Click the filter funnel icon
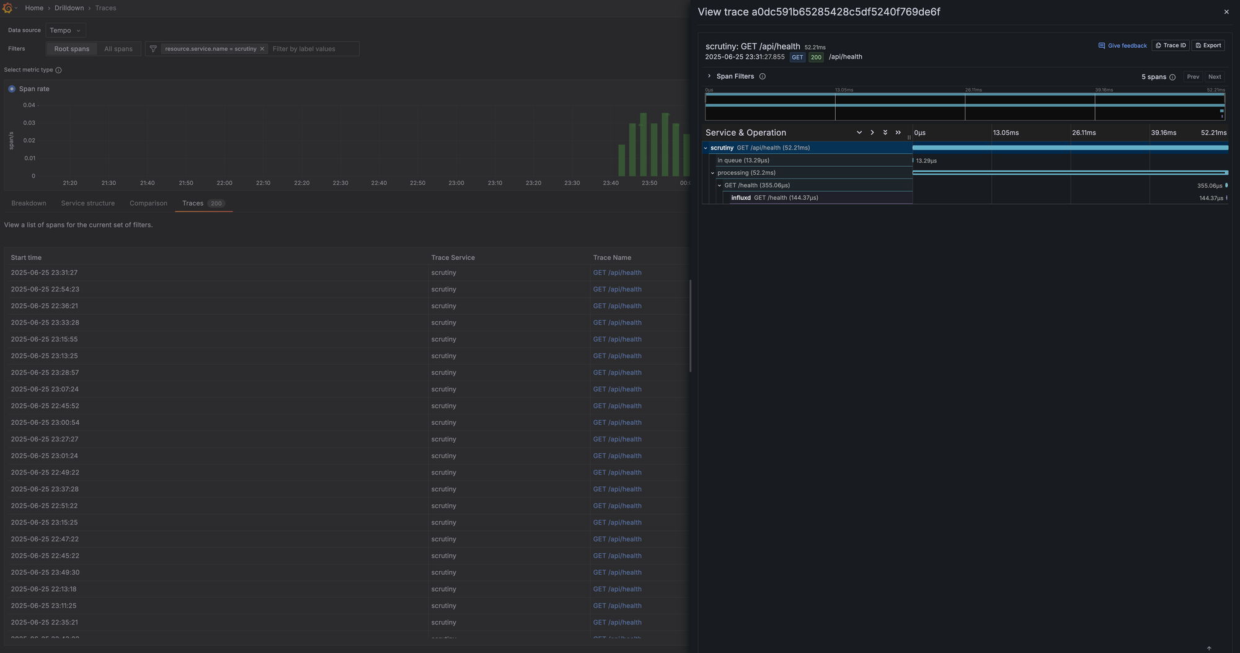This screenshot has width=1240, height=653. [x=153, y=49]
